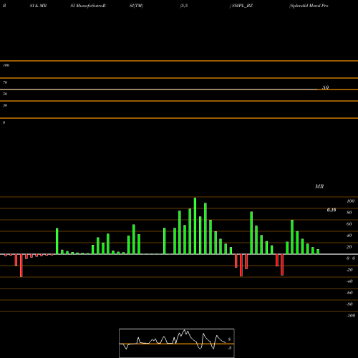Screen dimensions: 358x358
Task: Select the 'SI MunafaSutraR' header text
Action: click(x=88, y=6)
